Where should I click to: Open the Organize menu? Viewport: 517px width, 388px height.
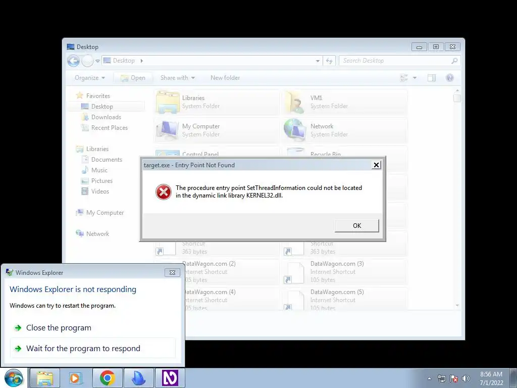pyautogui.click(x=90, y=78)
